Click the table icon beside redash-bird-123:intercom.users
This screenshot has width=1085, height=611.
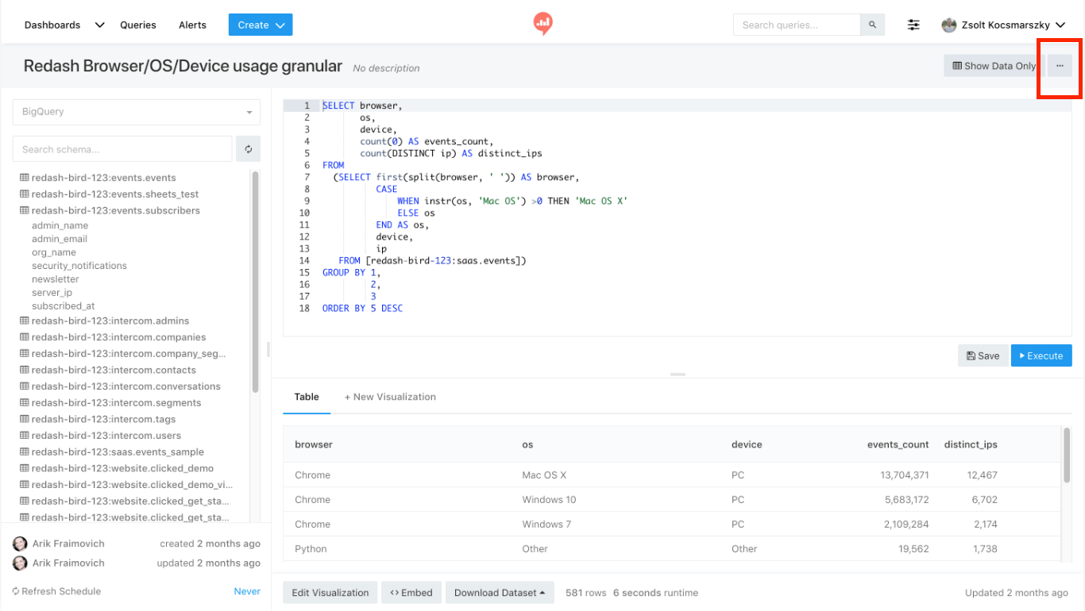pos(25,436)
